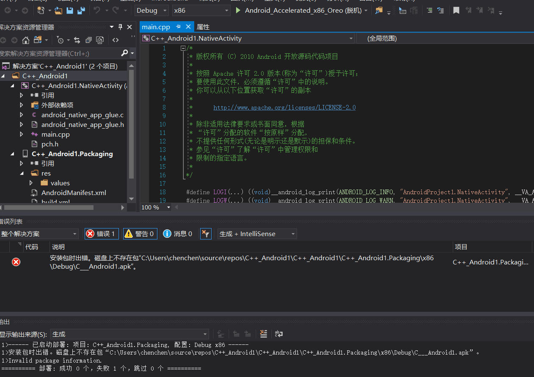The image size is (534, 377).
Task: Toggle the Errors 1 filter button
Action: tap(102, 234)
